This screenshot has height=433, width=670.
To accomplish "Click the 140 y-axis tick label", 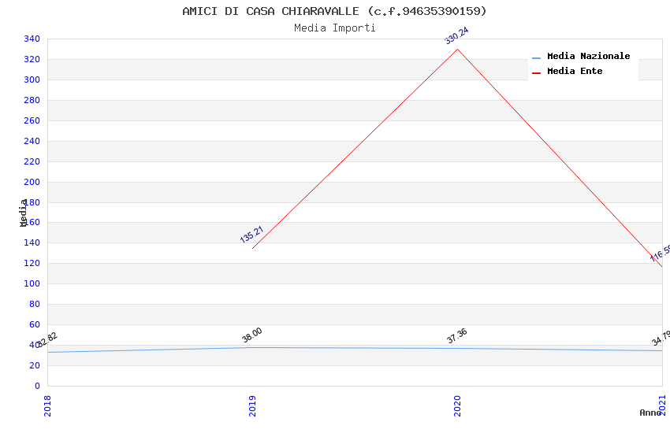I will click(32, 242).
